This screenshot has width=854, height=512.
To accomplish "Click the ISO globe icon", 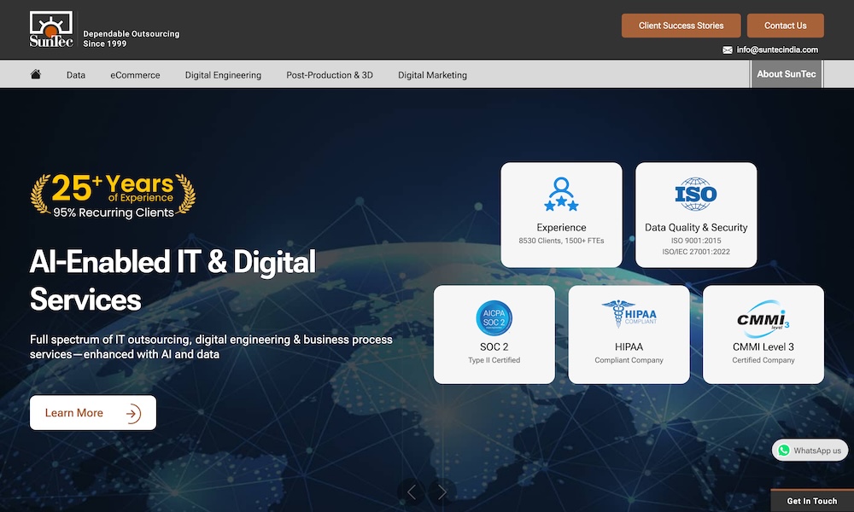I will click(695, 195).
